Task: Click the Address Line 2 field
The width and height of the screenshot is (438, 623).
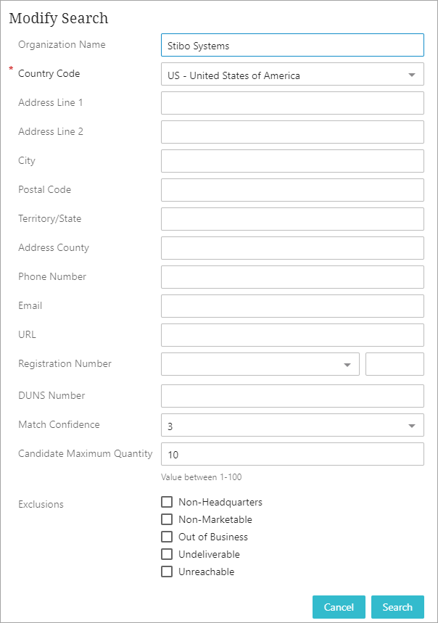Action: pos(292,132)
